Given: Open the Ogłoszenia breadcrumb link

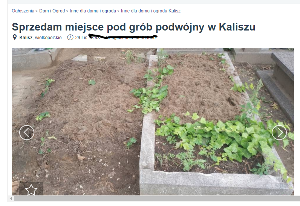Looking at the screenshot, I should tap(23, 11).
